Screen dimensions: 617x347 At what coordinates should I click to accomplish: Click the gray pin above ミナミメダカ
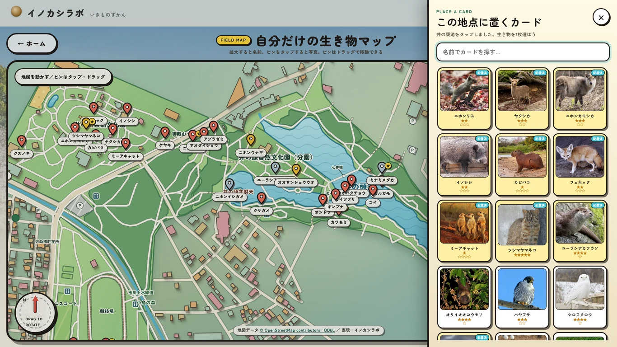(382, 168)
